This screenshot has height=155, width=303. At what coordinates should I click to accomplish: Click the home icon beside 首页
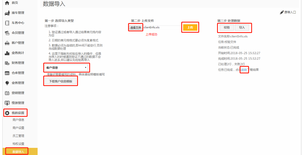point(7,3)
